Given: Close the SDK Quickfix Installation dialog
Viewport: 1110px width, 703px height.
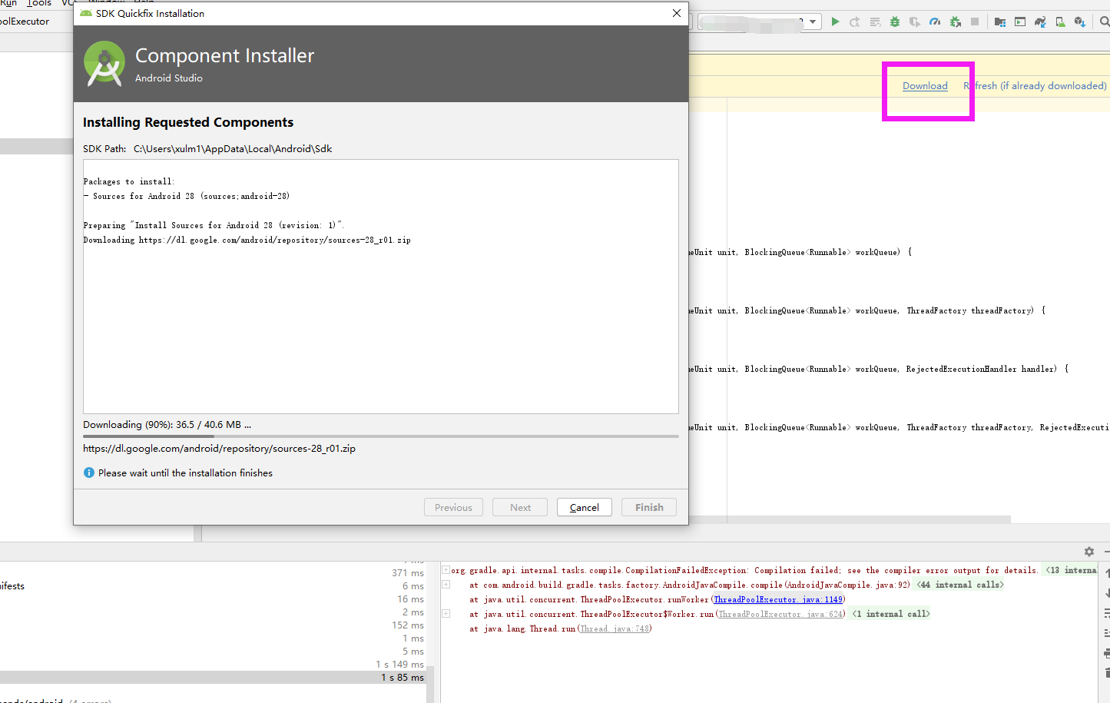Looking at the screenshot, I should tap(677, 13).
